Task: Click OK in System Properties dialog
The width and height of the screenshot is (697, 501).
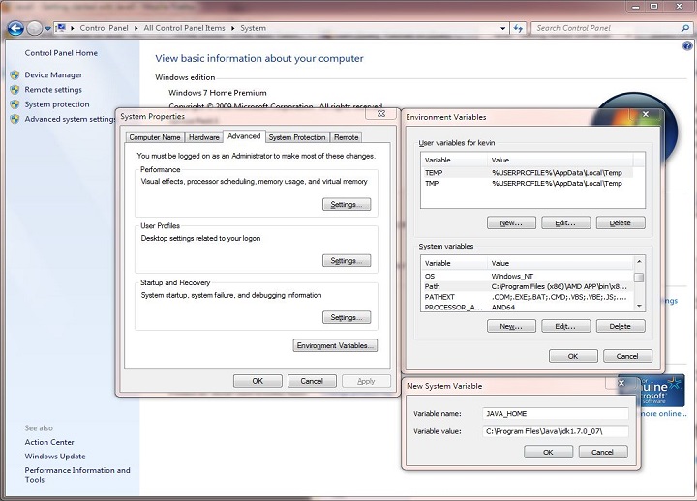Action: click(258, 381)
